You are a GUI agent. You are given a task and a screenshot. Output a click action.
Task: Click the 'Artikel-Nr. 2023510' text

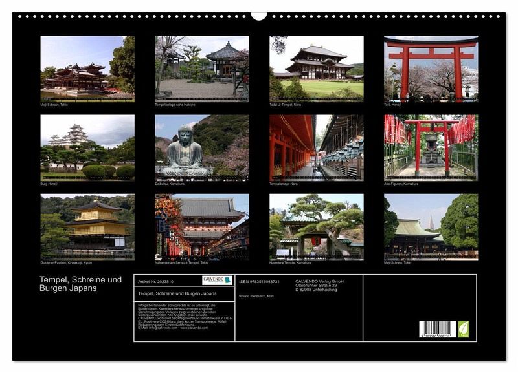(x=155, y=282)
